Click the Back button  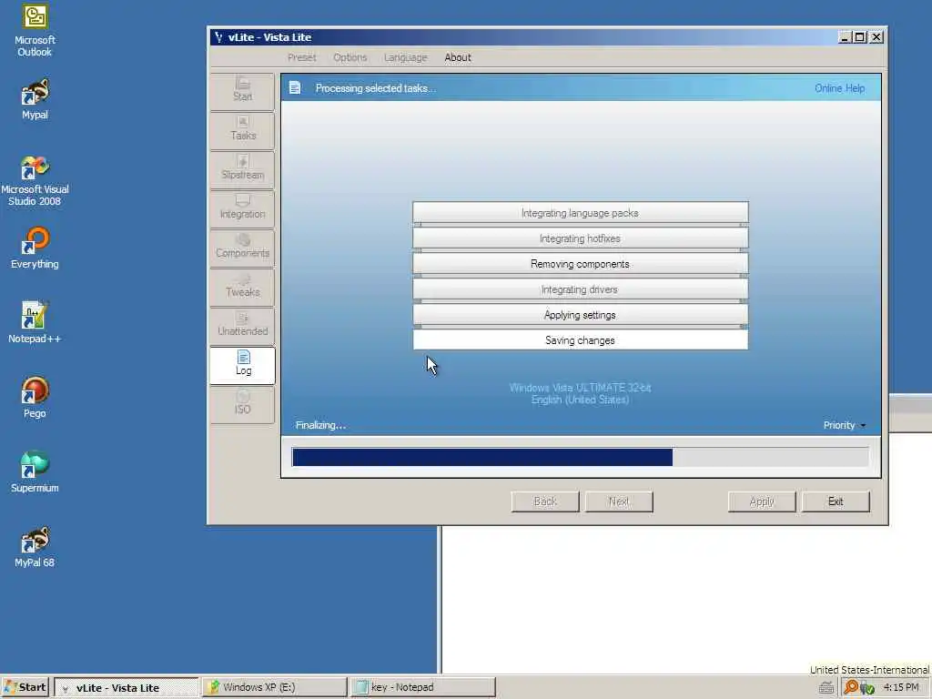click(x=545, y=501)
